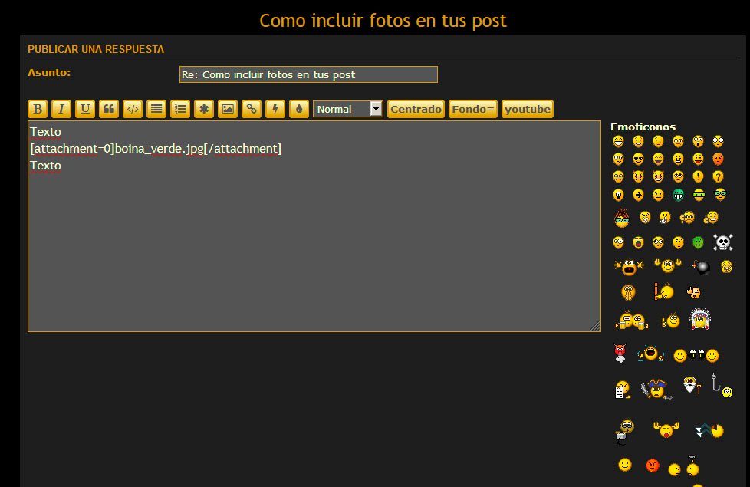The height and width of the screenshot is (487, 750).
Task: Toggle underline text formatting
Action: 85,109
